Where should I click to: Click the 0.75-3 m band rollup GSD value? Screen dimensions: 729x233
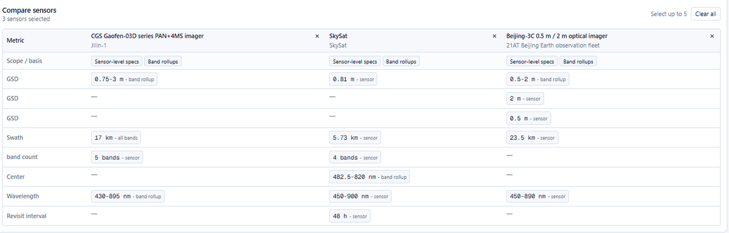pos(125,79)
